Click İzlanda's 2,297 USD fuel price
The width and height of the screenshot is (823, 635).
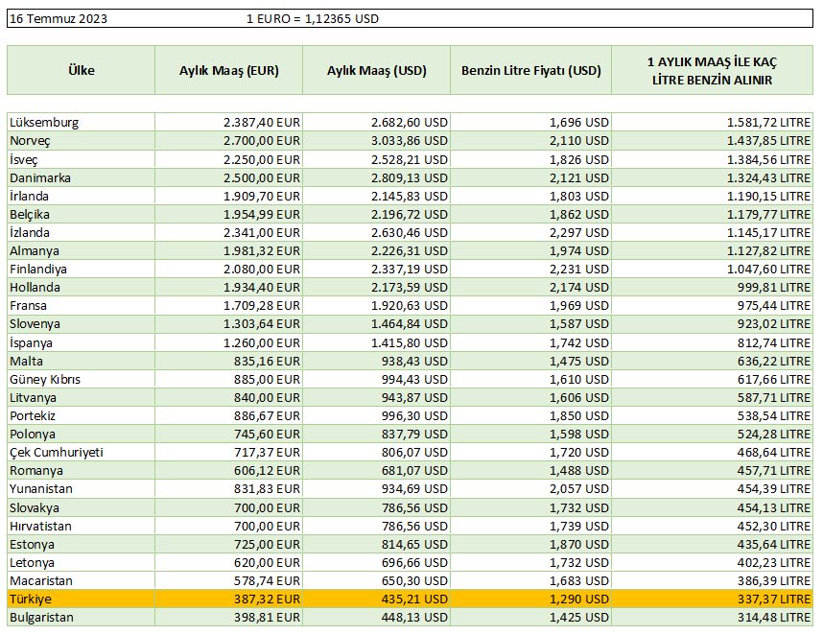click(x=530, y=232)
